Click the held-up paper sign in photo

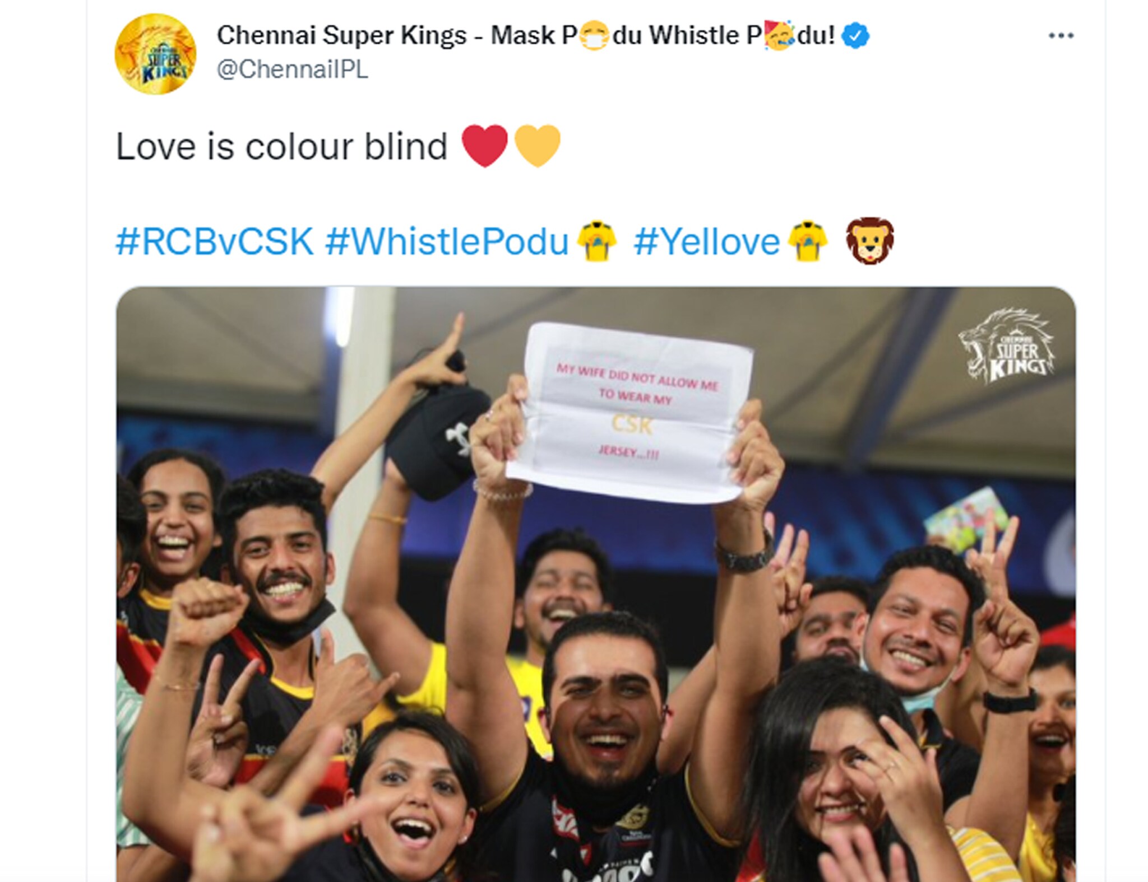(x=630, y=412)
